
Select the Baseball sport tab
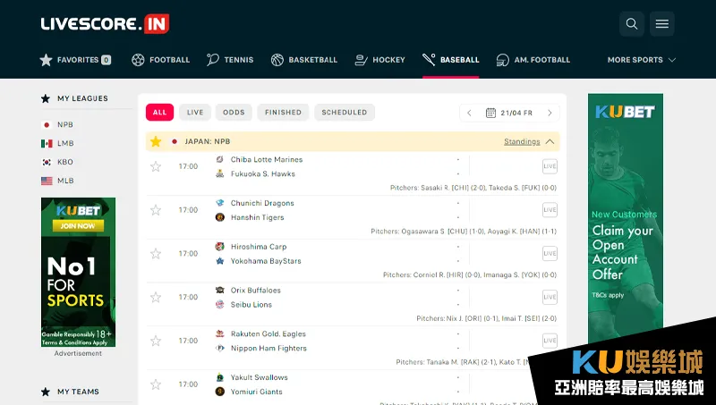[451, 60]
